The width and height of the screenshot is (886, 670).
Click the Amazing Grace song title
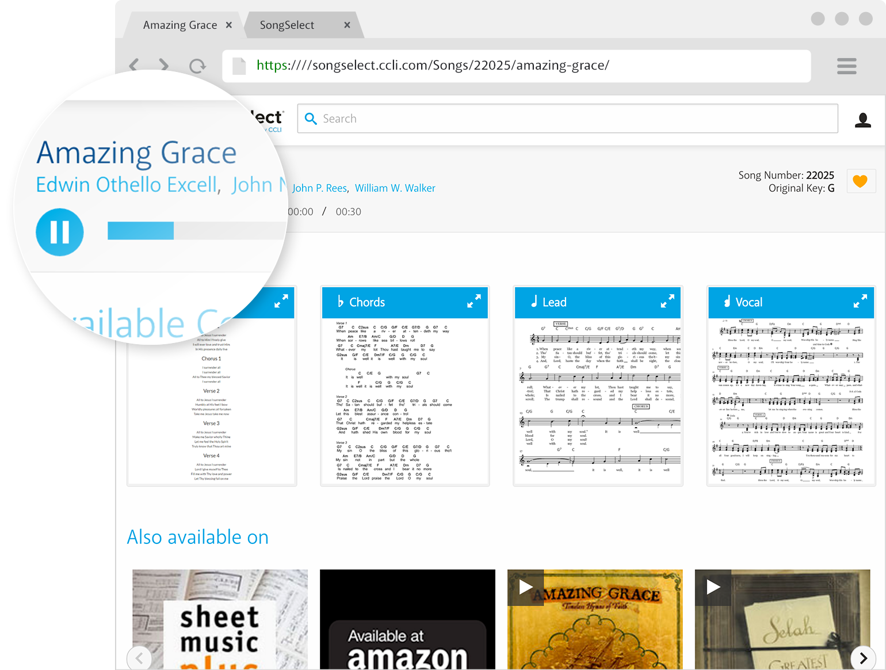[x=136, y=153]
